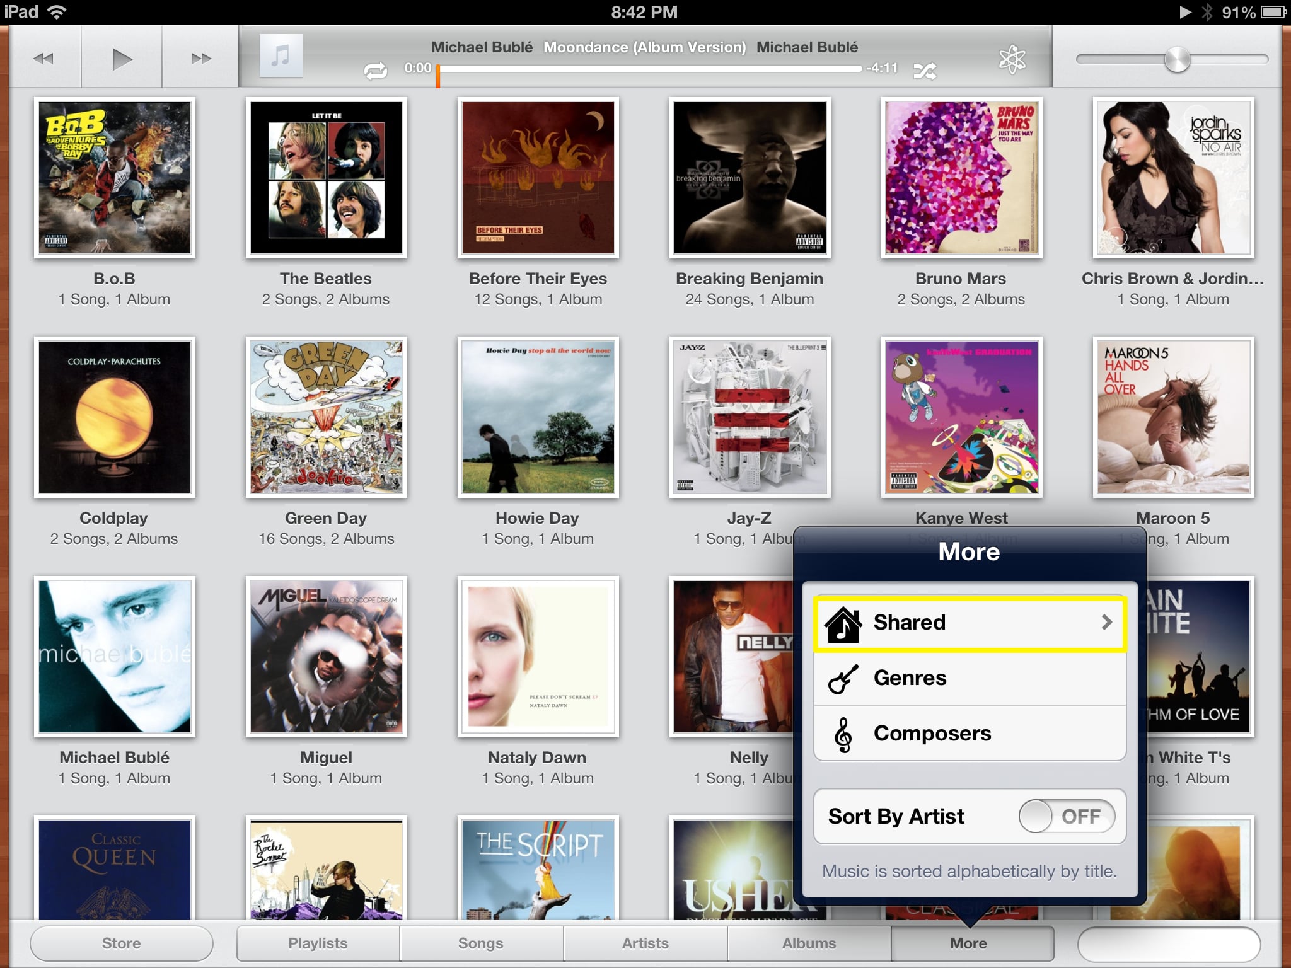Tap the Bluetooth status icon
The image size is (1291, 968).
[1207, 12]
